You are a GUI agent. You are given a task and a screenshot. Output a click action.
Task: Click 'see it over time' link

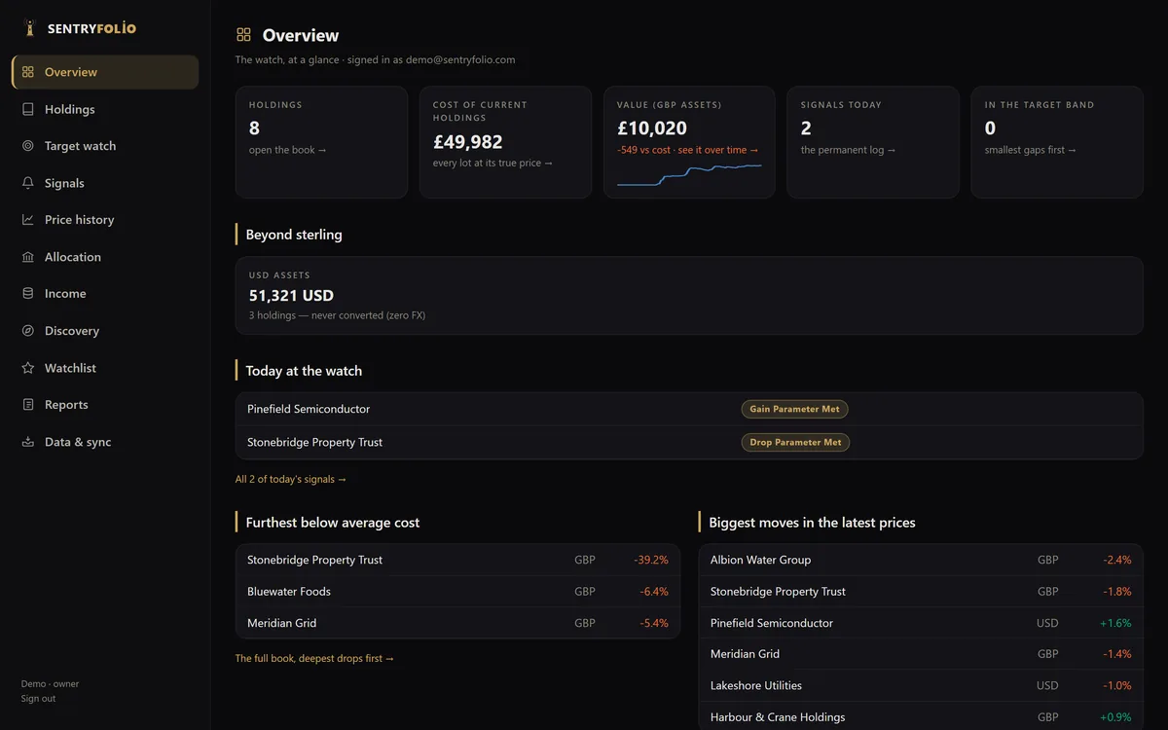pyautogui.click(x=718, y=150)
